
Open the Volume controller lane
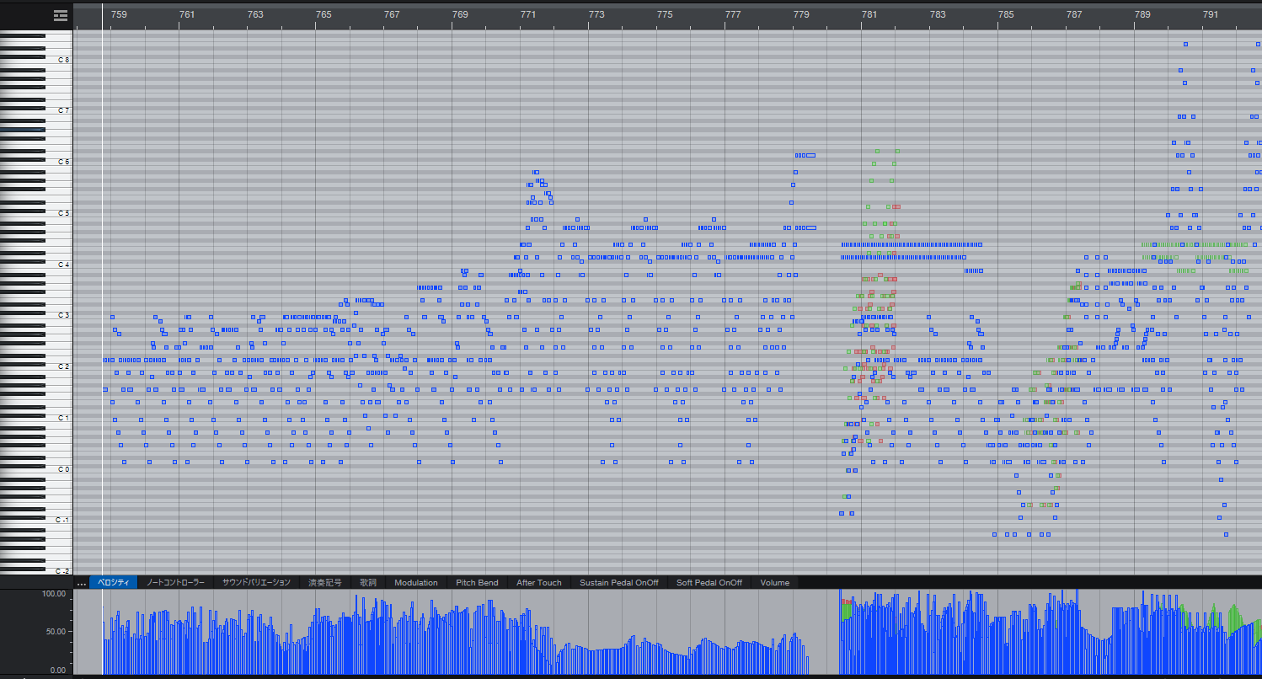pyautogui.click(x=774, y=582)
